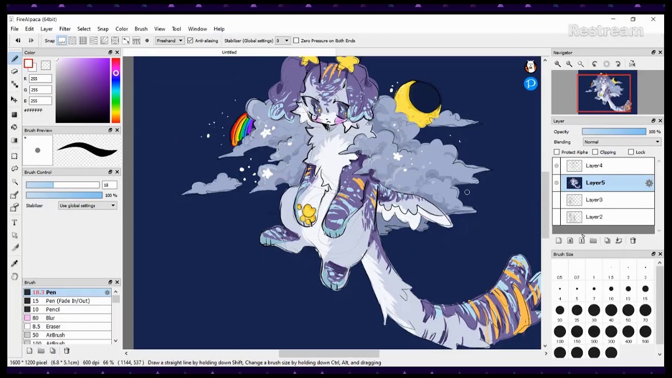Image resolution: width=672 pixels, height=378 pixels.
Task: Pick the Bucket fill tool
Action: (x=15, y=127)
